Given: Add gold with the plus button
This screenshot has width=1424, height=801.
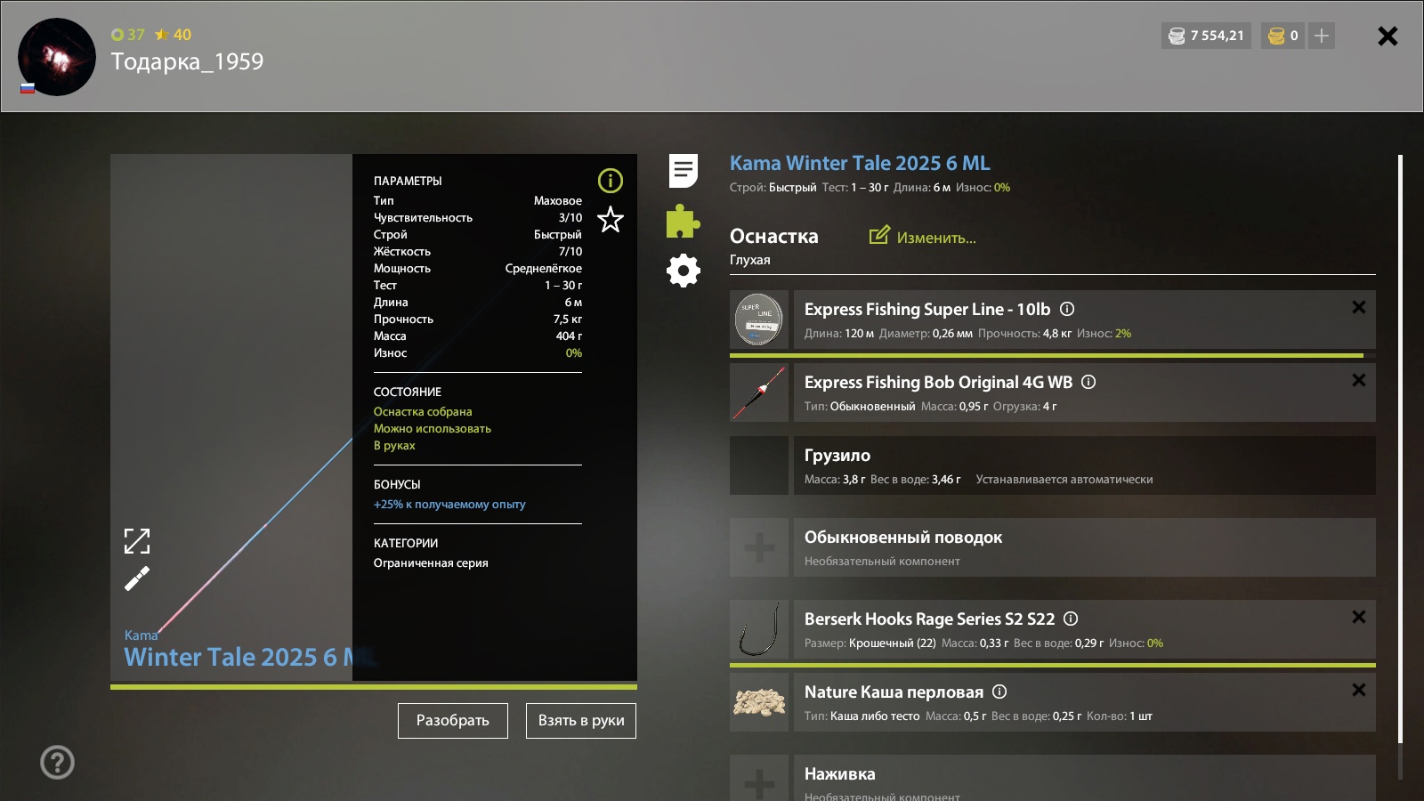Looking at the screenshot, I should [1322, 36].
